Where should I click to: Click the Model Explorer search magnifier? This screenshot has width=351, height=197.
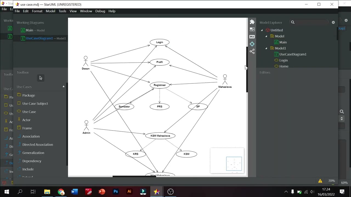293,22
